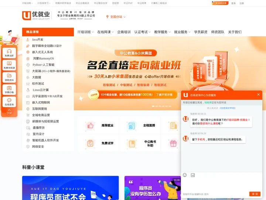This screenshot has width=266, height=200.
Task: Click the 在线咨询 chat bubble icon
Action: pos(9,100)
